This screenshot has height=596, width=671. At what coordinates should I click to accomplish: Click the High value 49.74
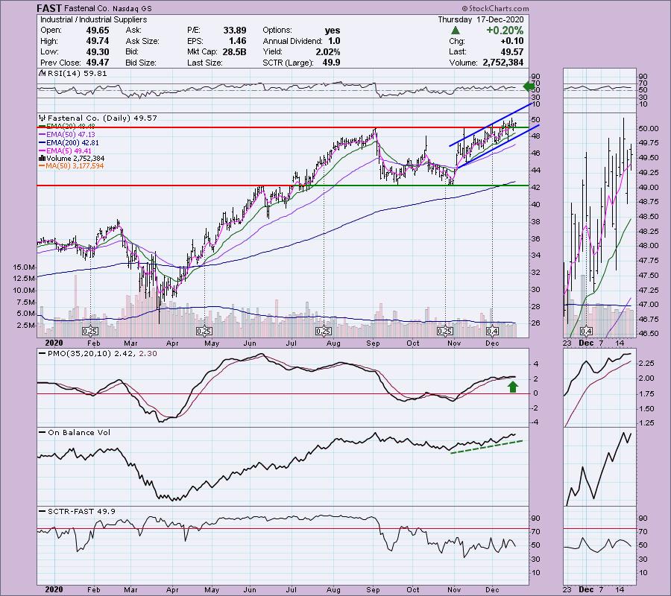pos(98,41)
